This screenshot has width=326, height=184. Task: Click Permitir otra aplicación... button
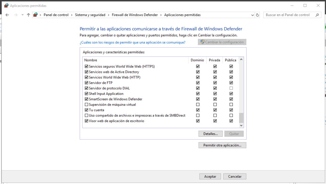click(222, 145)
